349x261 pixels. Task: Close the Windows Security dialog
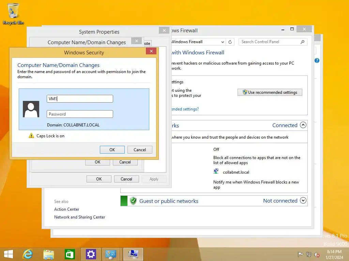point(151,51)
